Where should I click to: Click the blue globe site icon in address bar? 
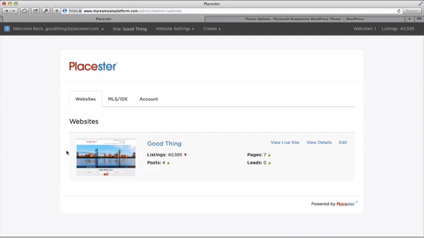tap(65, 11)
